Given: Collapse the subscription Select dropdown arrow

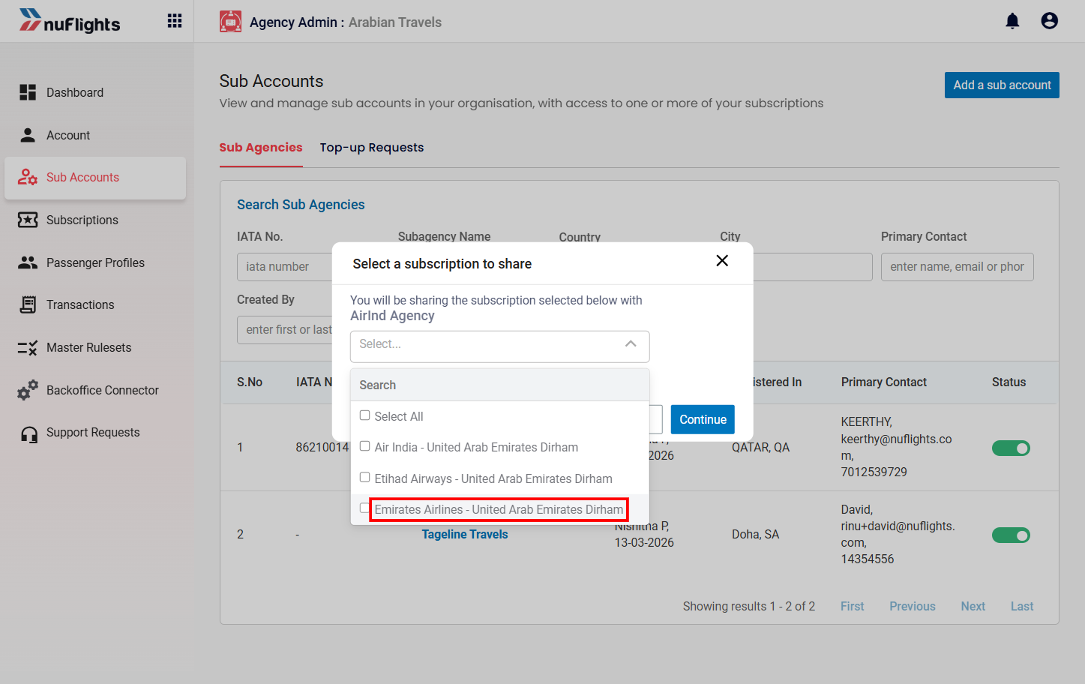Looking at the screenshot, I should click(631, 344).
